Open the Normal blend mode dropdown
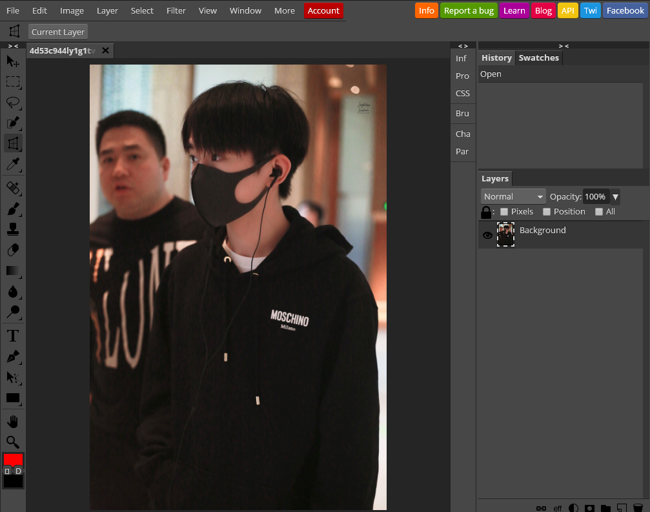 [513, 196]
